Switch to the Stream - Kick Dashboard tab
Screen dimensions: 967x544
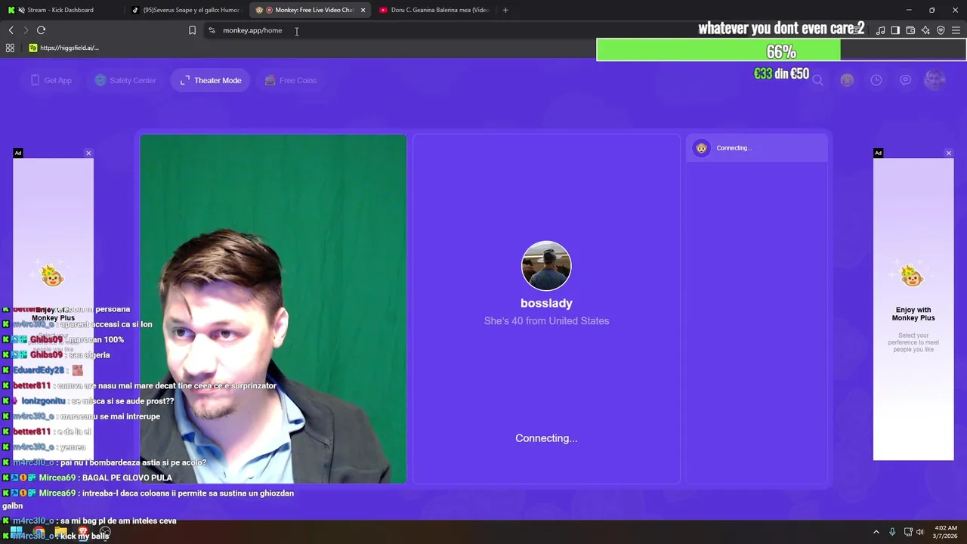click(60, 10)
